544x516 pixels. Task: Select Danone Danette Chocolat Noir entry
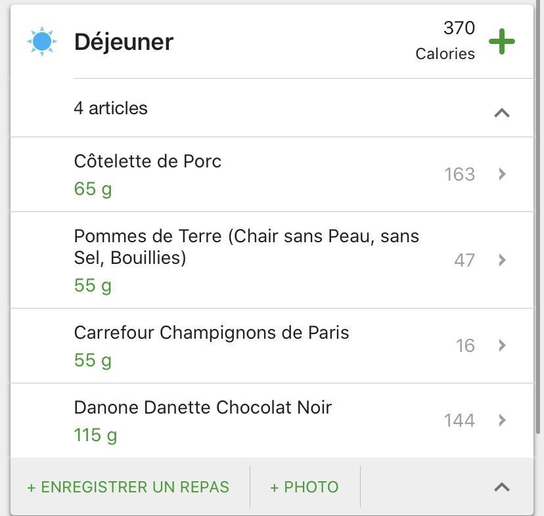[x=203, y=408]
